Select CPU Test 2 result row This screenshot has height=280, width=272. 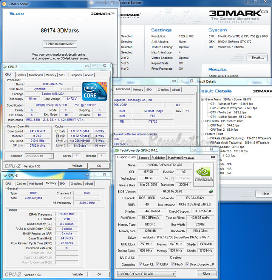click(224, 130)
